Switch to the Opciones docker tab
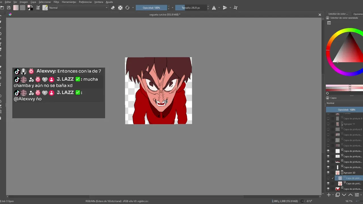 [358, 14]
